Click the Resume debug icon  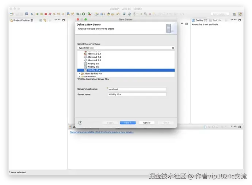tap(37, 14)
